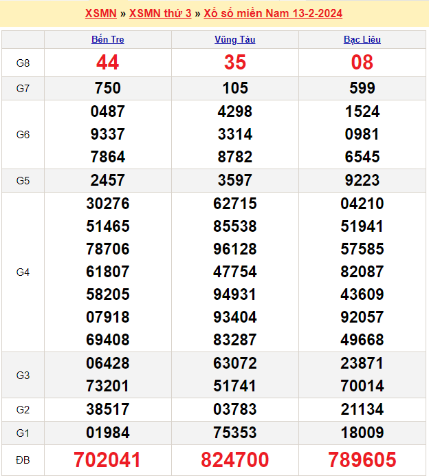Click the G4 row label
Image resolution: width=429 pixels, height=476 pixels.
tap(23, 272)
